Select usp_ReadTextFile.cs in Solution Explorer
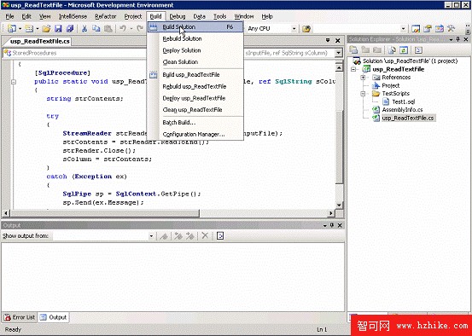The height and width of the screenshot is (336, 472). coord(404,118)
